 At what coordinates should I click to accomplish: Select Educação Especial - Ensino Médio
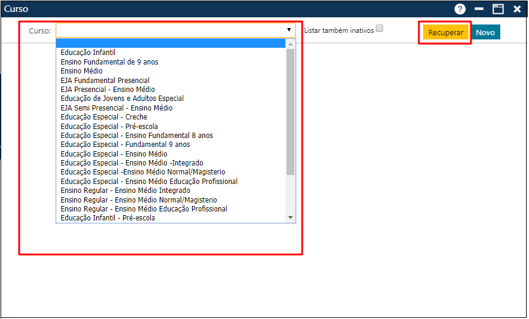(x=171, y=154)
